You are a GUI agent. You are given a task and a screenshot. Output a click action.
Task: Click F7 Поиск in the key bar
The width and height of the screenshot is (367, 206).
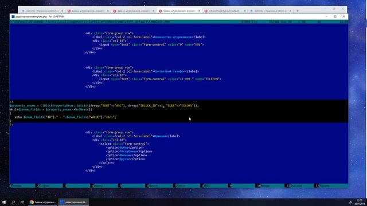click(x=187, y=185)
